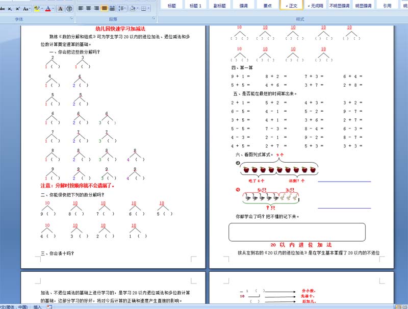Open the 字体 (Font) dialog launcher

(71, 19)
